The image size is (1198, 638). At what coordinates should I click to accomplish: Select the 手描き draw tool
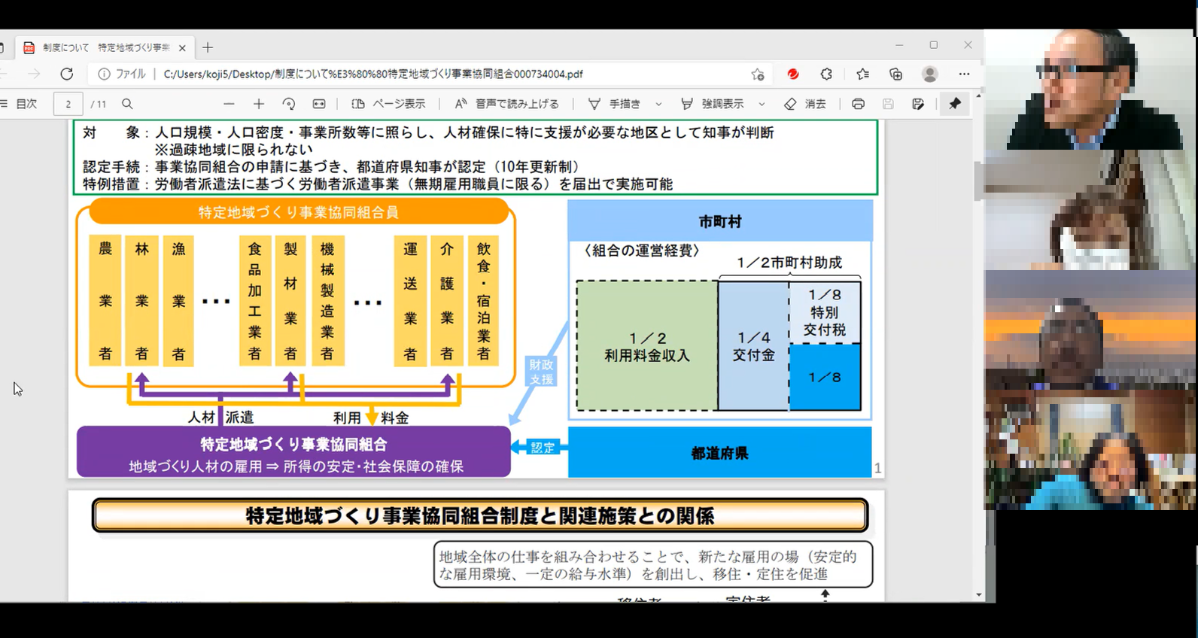click(x=615, y=104)
